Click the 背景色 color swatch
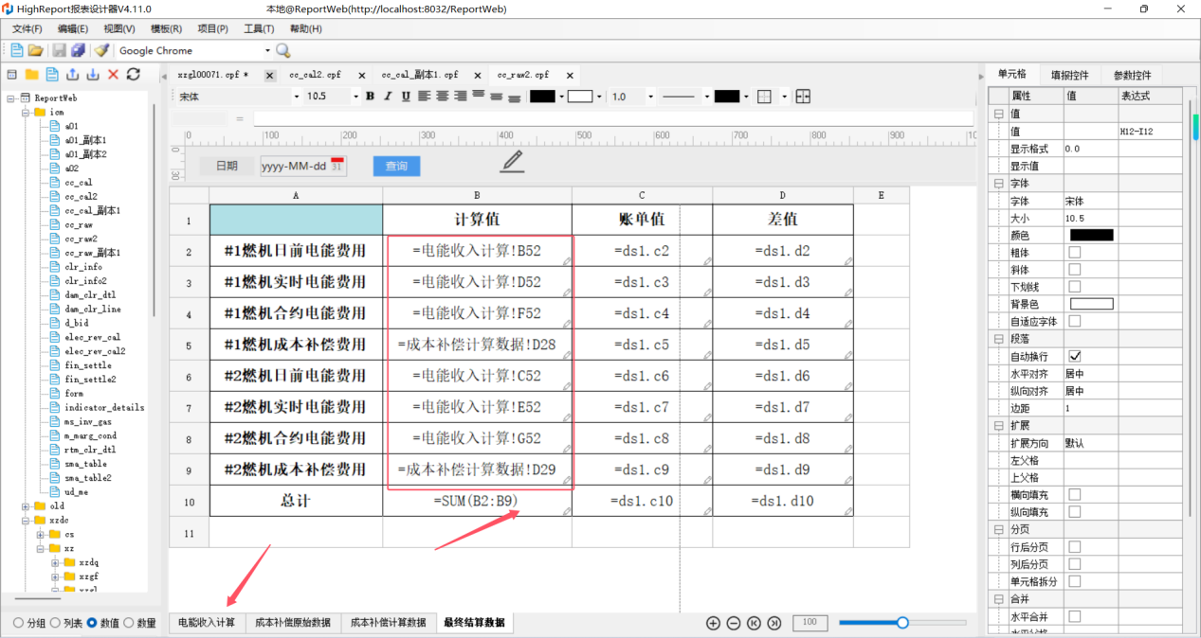This screenshot has height=638, width=1201. 1091,304
